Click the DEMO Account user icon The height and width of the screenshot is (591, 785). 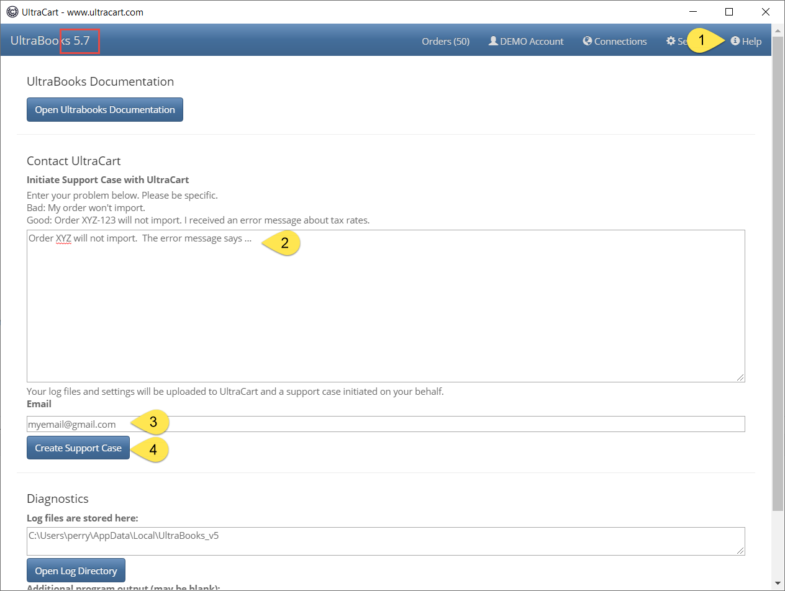[x=493, y=41]
